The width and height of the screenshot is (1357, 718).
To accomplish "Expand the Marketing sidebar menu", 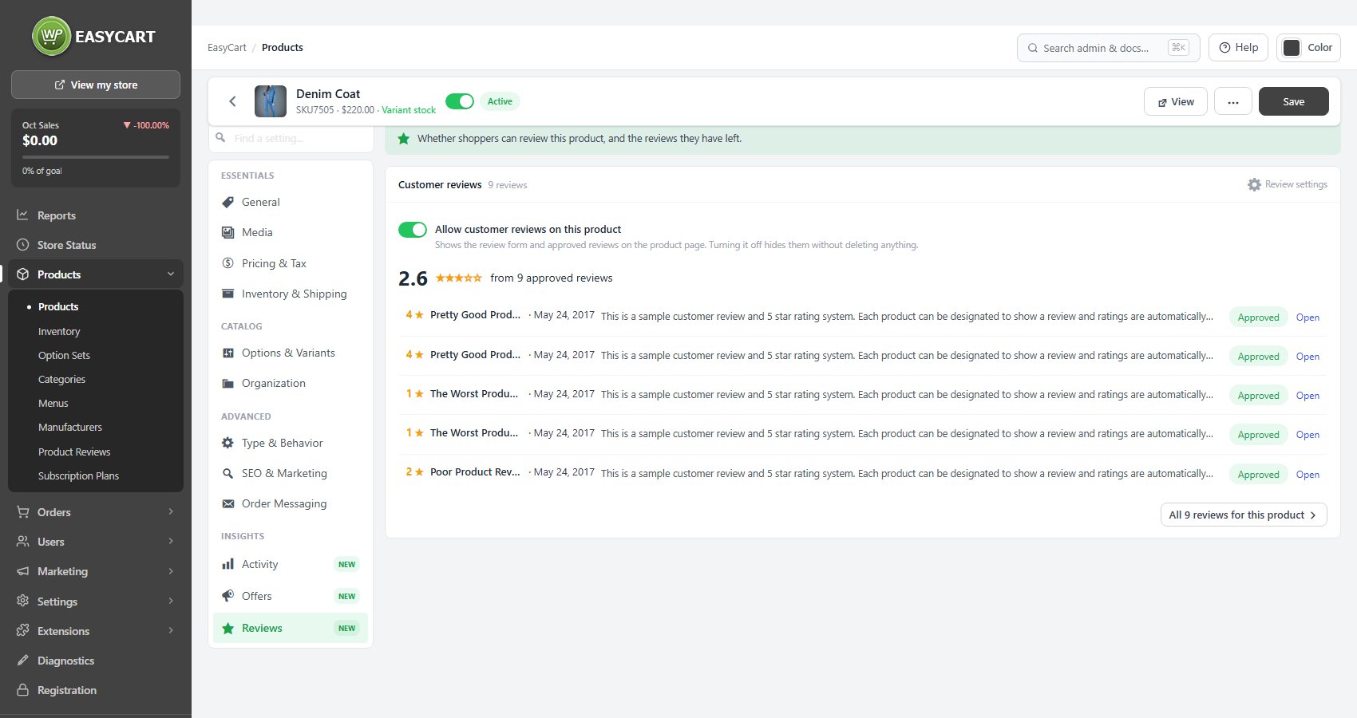I will (x=170, y=571).
